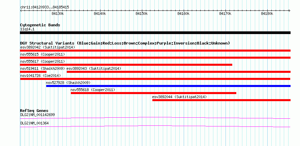This screenshot has width=300, height=146.
Task: Click the DGV Structural Variants track title
Action: (125, 43)
